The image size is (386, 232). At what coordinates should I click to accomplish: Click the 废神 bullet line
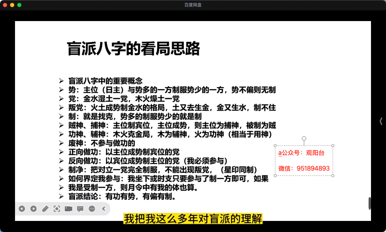pyautogui.click(x=102, y=143)
